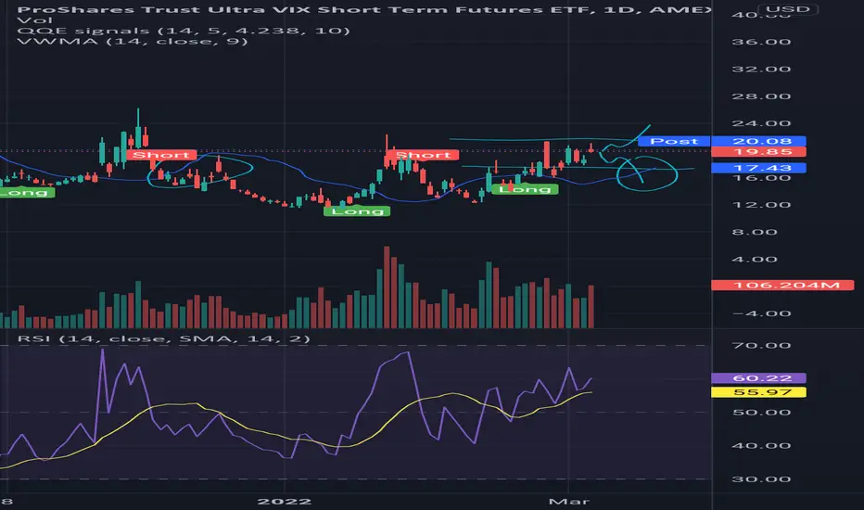Viewport: 864px width, 510px height.
Task: Select the QQE signals indicator legend
Action: click(184, 31)
